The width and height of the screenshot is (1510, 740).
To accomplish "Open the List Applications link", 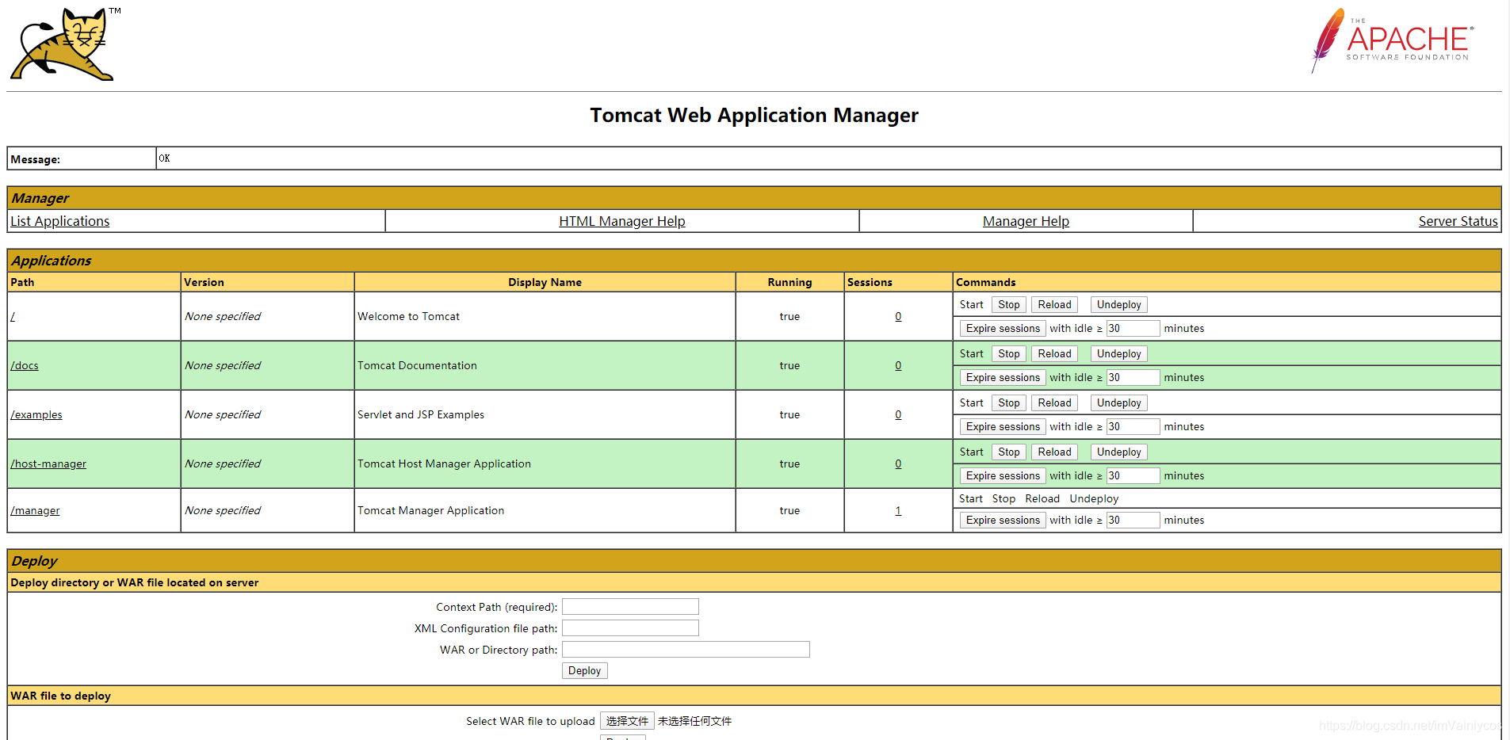I will 60,221.
